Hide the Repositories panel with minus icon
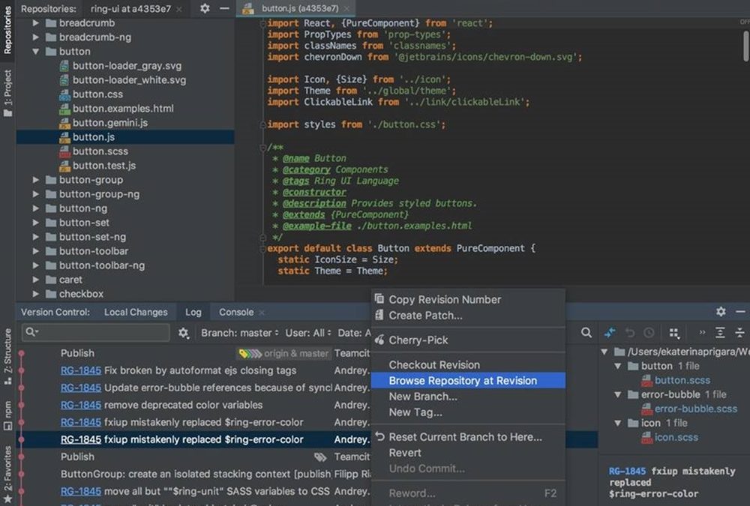The width and height of the screenshot is (750, 506). click(x=223, y=8)
